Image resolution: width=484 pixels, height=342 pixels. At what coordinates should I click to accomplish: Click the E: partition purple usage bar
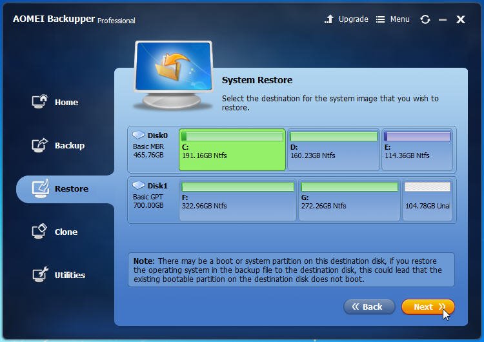click(417, 136)
